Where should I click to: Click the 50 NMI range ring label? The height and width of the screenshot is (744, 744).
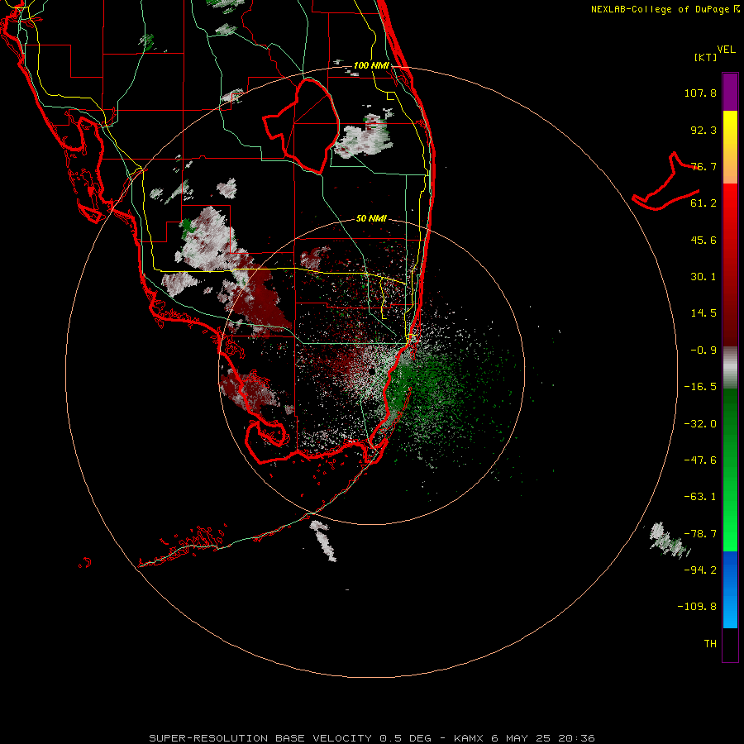[x=371, y=218]
